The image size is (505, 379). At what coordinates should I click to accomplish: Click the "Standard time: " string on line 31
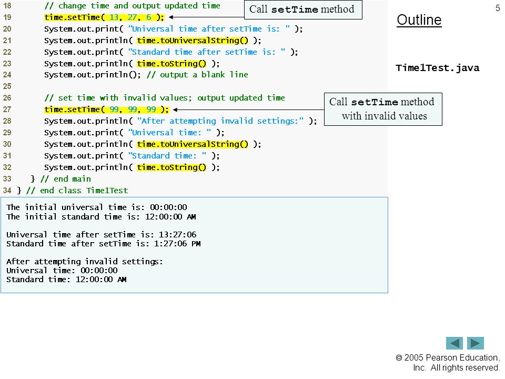tap(167, 156)
